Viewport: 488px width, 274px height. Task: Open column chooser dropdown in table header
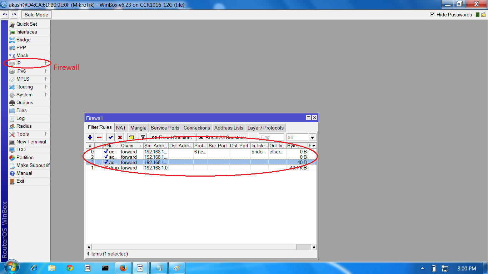click(314, 146)
